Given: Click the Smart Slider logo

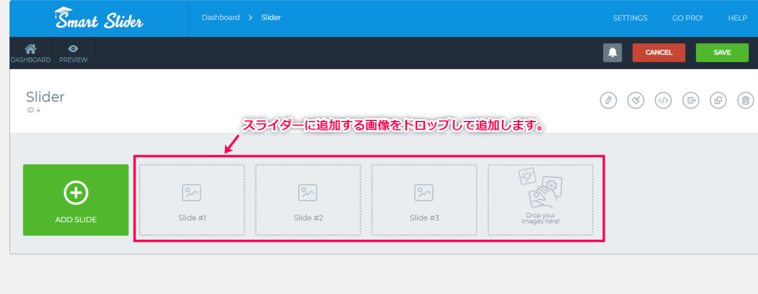Looking at the screenshot, I should click(99, 18).
